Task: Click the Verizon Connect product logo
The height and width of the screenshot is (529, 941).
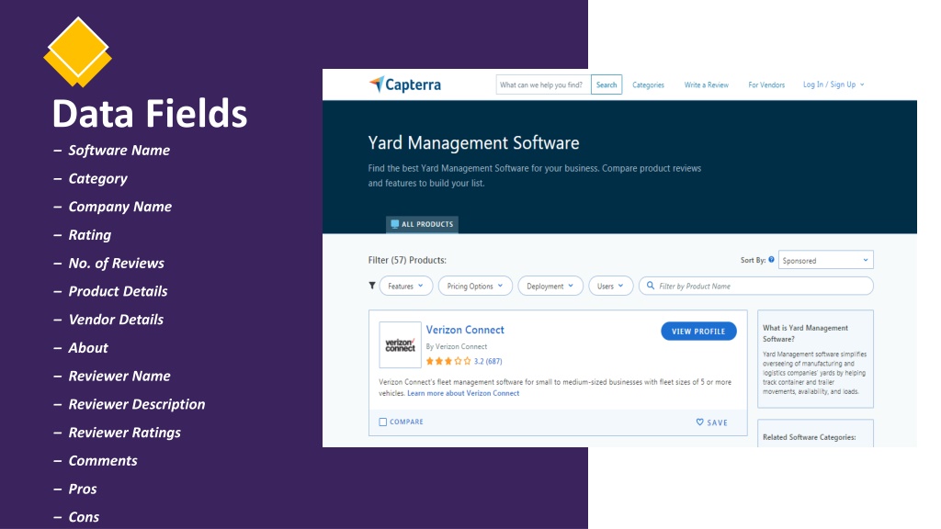Action: point(401,345)
